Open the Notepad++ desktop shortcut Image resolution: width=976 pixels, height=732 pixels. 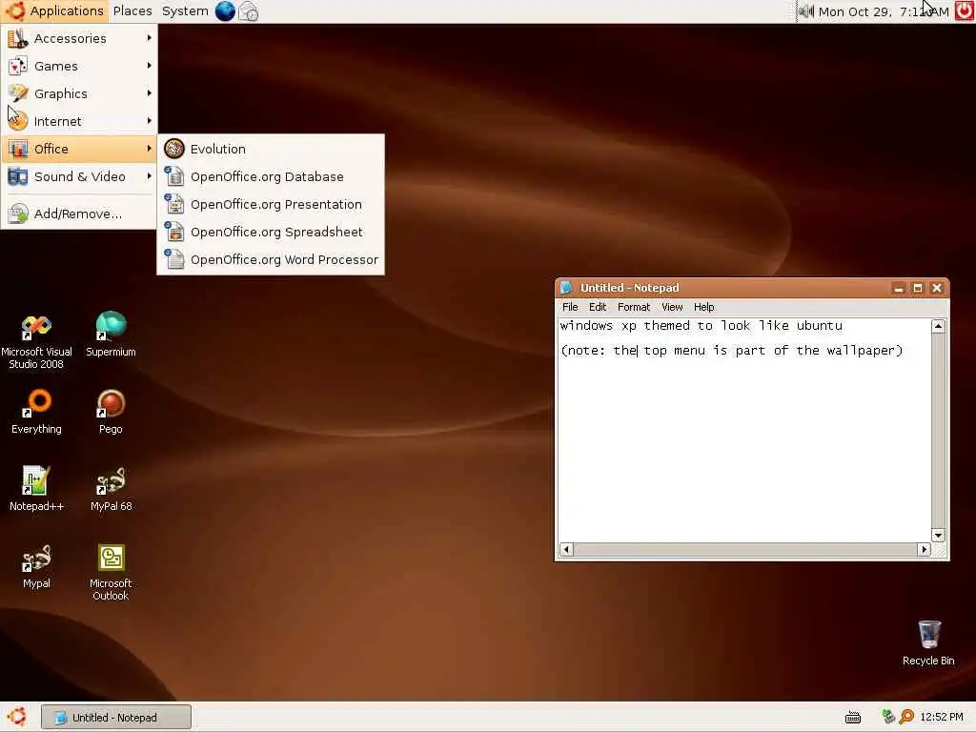pyautogui.click(x=36, y=489)
